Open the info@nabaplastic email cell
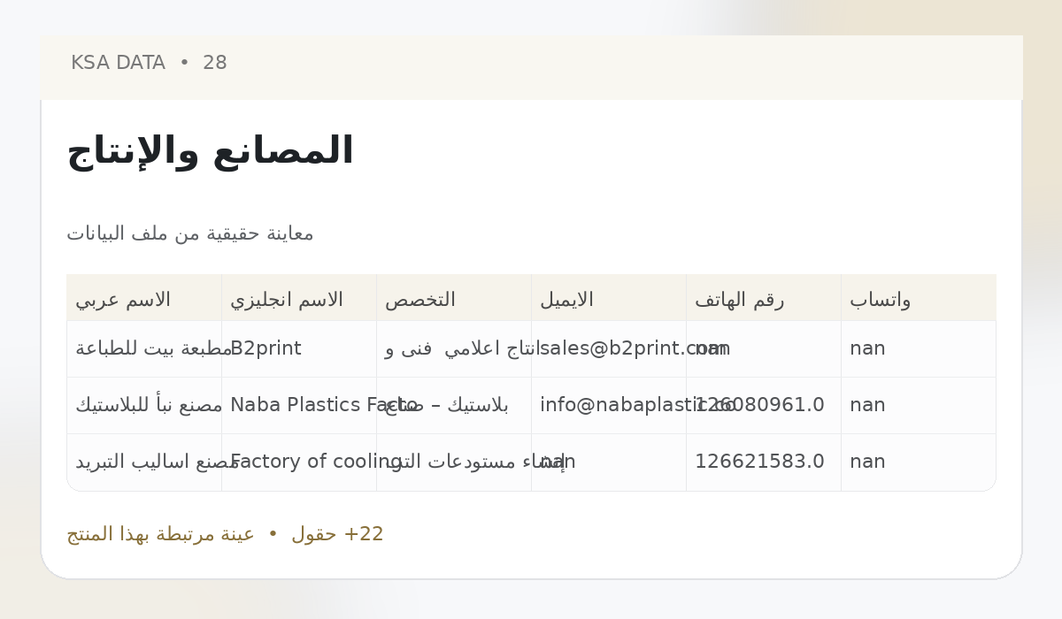Image resolution: width=1062 pixels, height=619 pixels. point(609,406)
